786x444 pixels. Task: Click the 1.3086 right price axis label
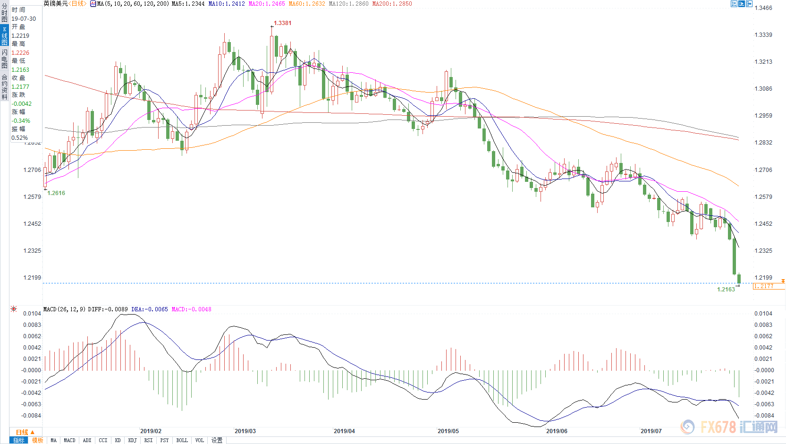(763, 89)
